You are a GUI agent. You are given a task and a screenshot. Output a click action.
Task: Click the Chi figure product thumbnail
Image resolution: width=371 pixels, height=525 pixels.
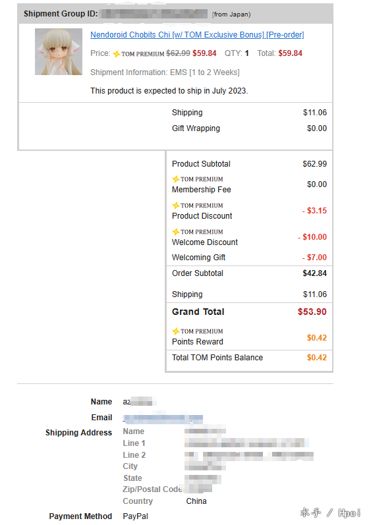click(x=59, y=51)
